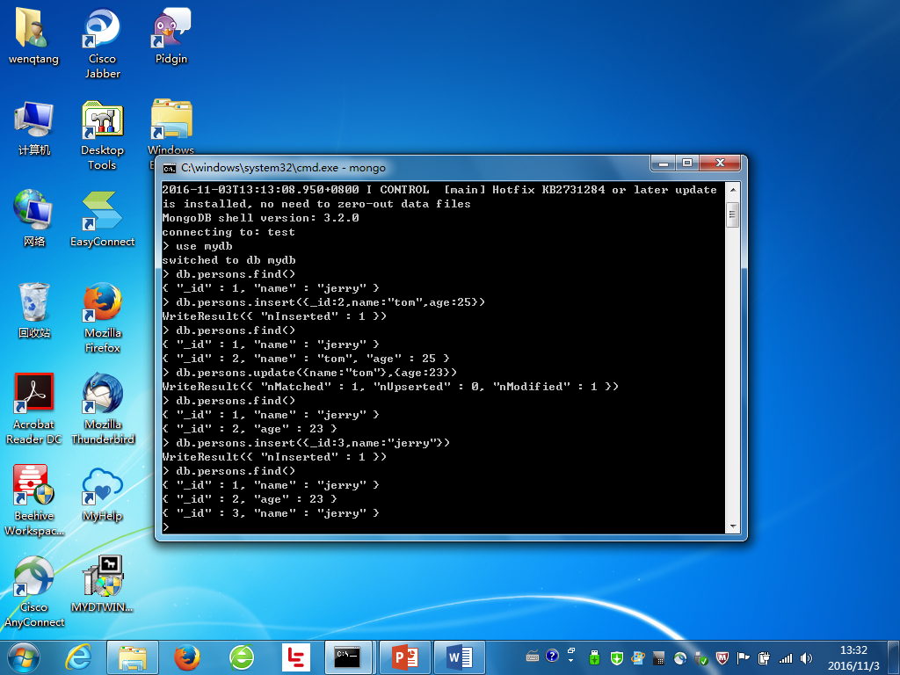Click the console vertical scrollbar thumb

point(732,214)
